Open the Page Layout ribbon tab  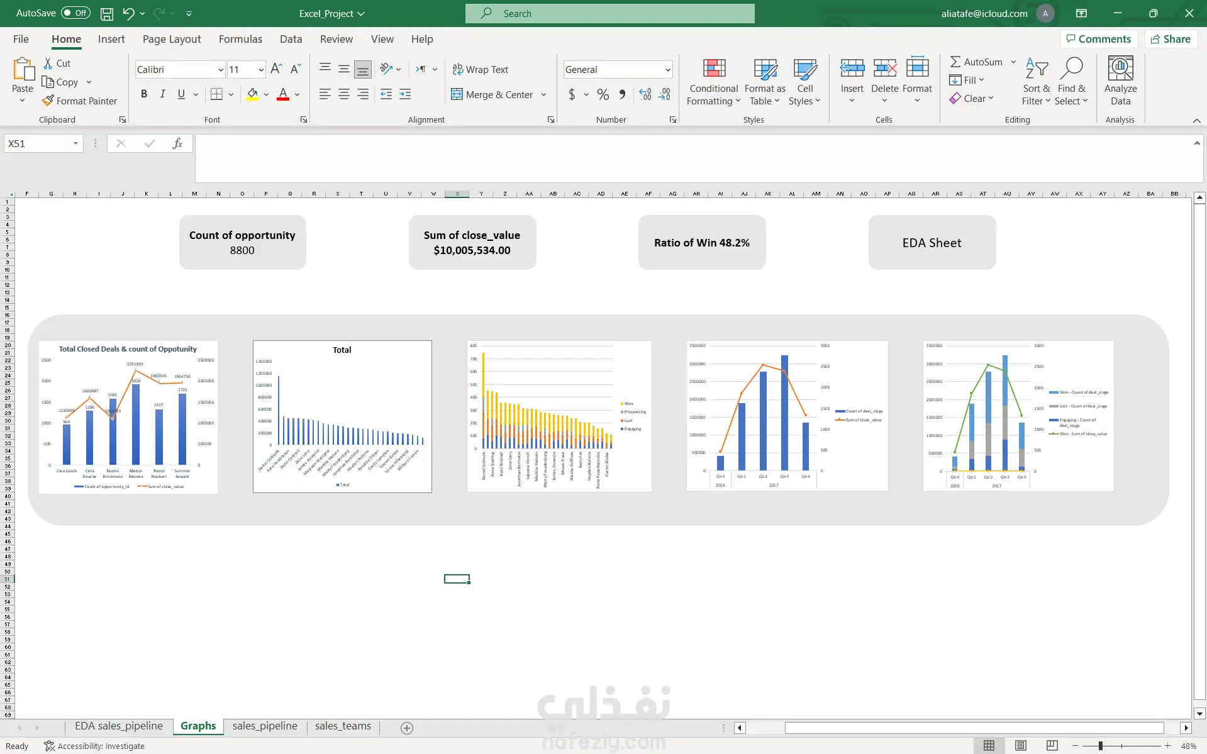point(171,39)
